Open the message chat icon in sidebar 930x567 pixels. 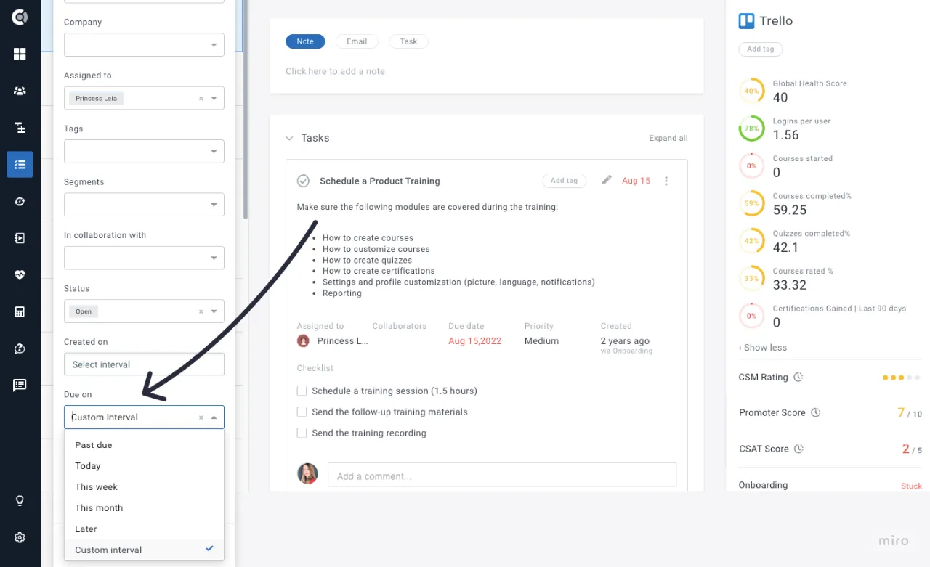pos(20,386)
